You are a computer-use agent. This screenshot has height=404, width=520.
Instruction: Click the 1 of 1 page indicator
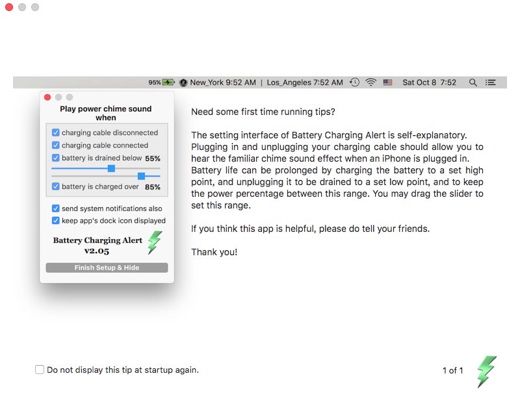[452, 370]
